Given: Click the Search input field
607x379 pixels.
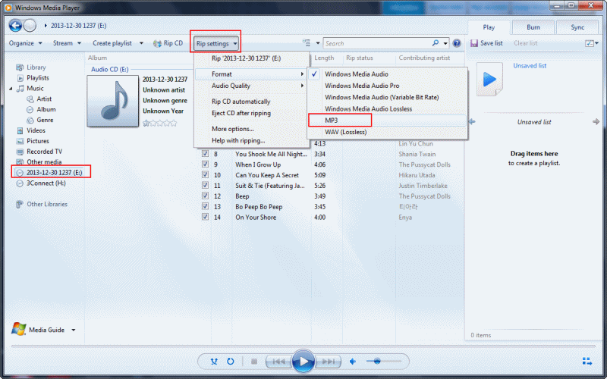Looking at the screenshot, I should click(x=377, y=43).
